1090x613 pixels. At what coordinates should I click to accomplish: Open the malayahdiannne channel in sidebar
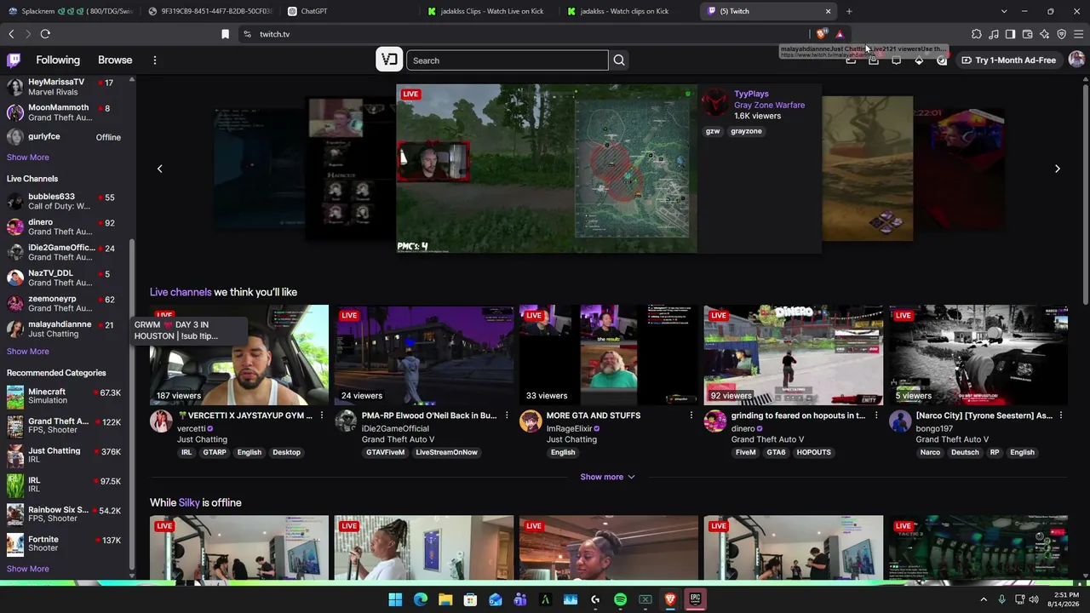click(67, 329)
